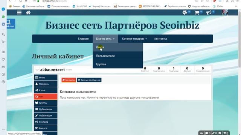Open Messenger in the browser sidebar
The image size is (241, 135).
(3, 9)
